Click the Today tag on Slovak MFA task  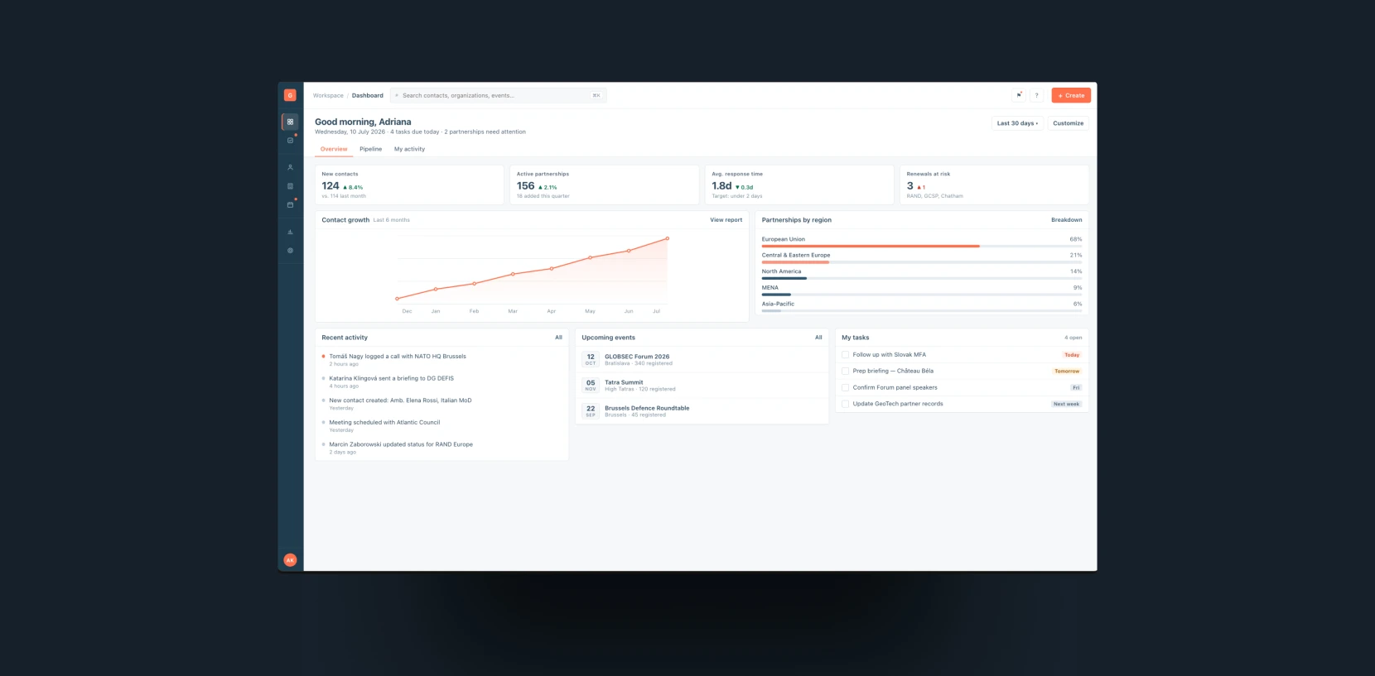pyautogui.click(x=1072, y=355)
